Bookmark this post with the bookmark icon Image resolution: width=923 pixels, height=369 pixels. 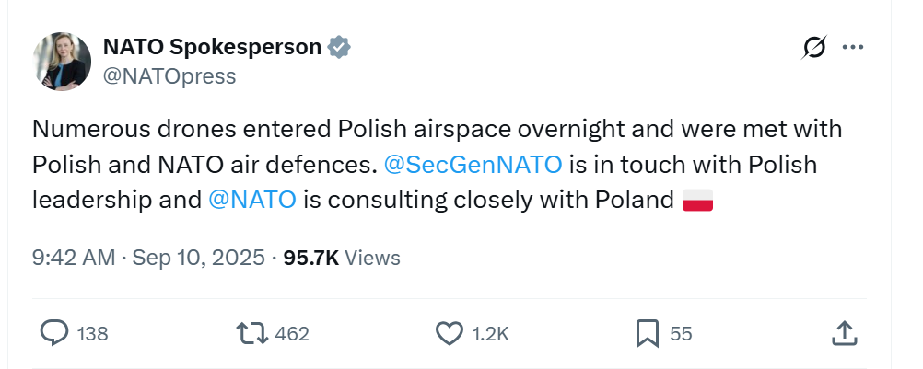coord(648,333)
